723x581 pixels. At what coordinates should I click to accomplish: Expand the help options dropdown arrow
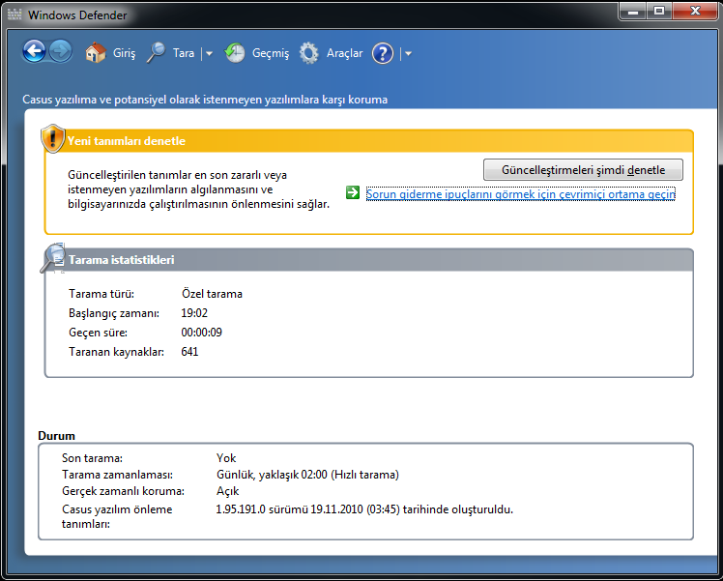click(x=408, y=54)
